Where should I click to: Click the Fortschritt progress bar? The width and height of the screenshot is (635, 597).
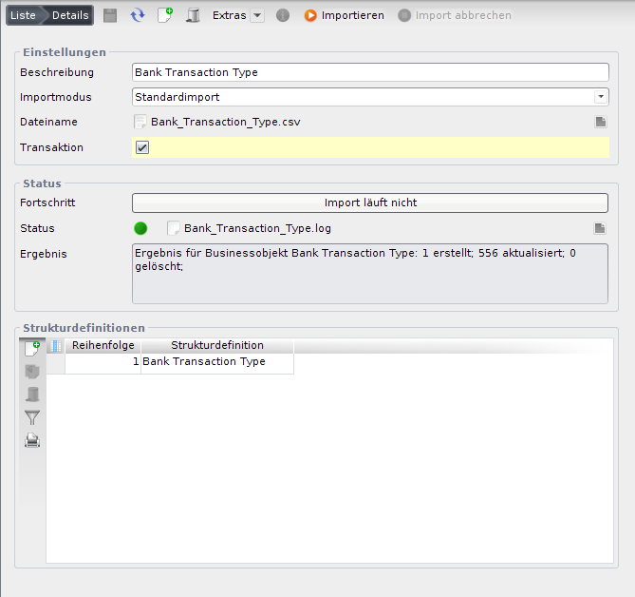(369, 202)
